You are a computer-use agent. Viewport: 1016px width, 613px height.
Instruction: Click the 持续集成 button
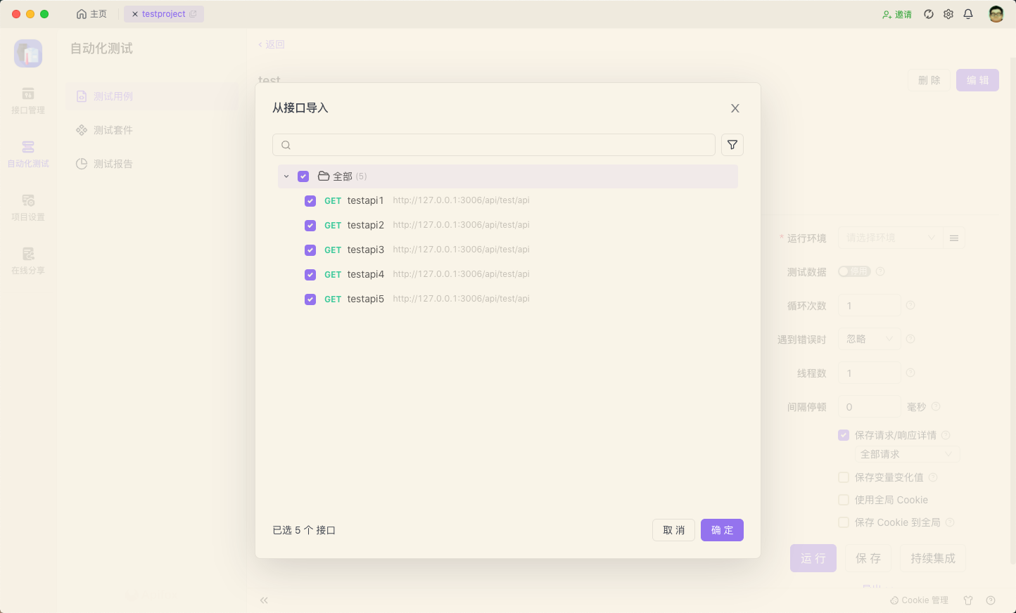933,558
